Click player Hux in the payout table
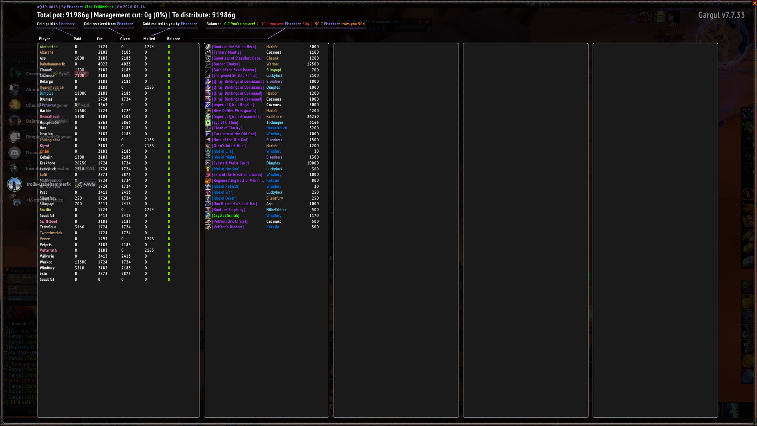This screenshot has width=757, height=426. click(x=43, y=128)
